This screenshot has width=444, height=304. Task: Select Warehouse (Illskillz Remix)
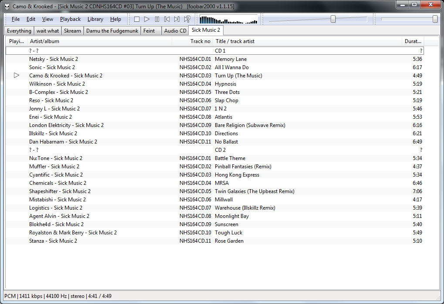click(x=215, y=207)
